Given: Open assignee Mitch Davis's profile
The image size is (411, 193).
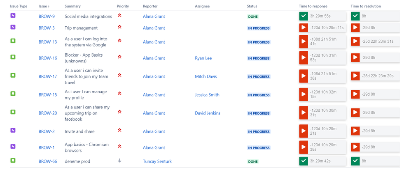Looking at the screenshot, I should pos(206,76).
